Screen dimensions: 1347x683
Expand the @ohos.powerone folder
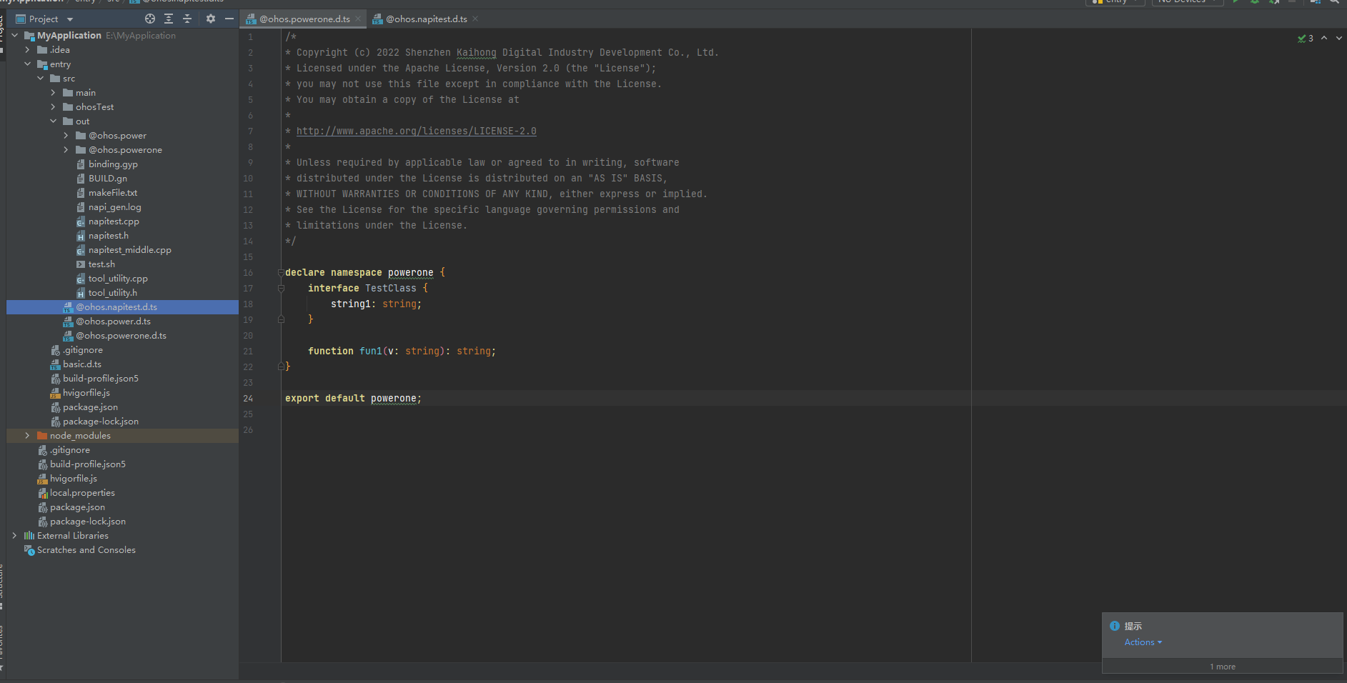pos(66,149)
